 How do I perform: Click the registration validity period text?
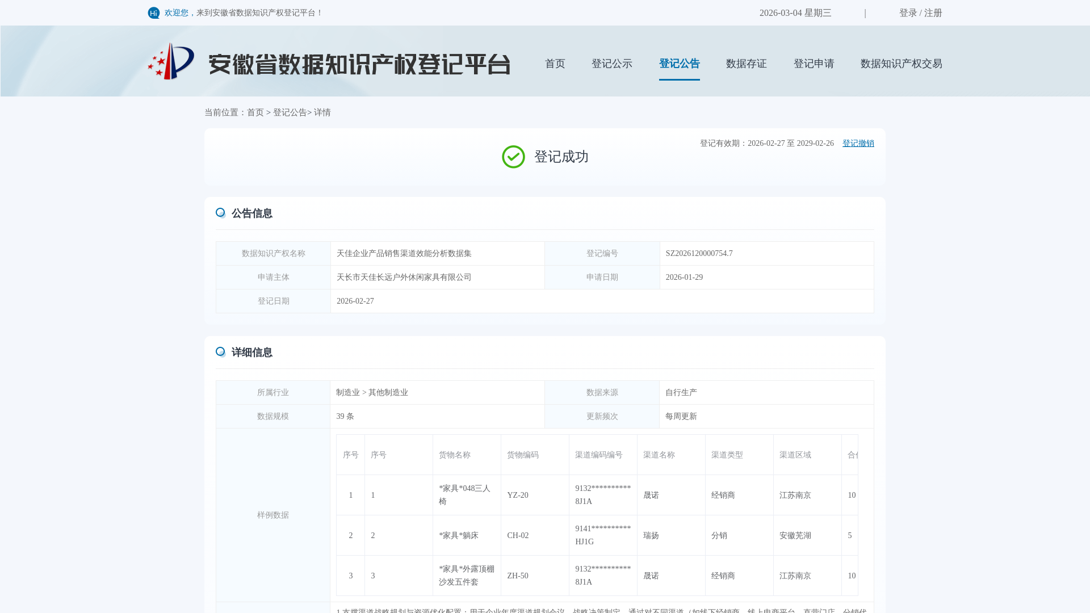coord(767,144)
